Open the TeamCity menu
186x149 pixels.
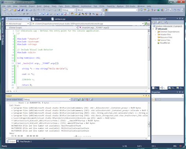(x=111, y=6)
